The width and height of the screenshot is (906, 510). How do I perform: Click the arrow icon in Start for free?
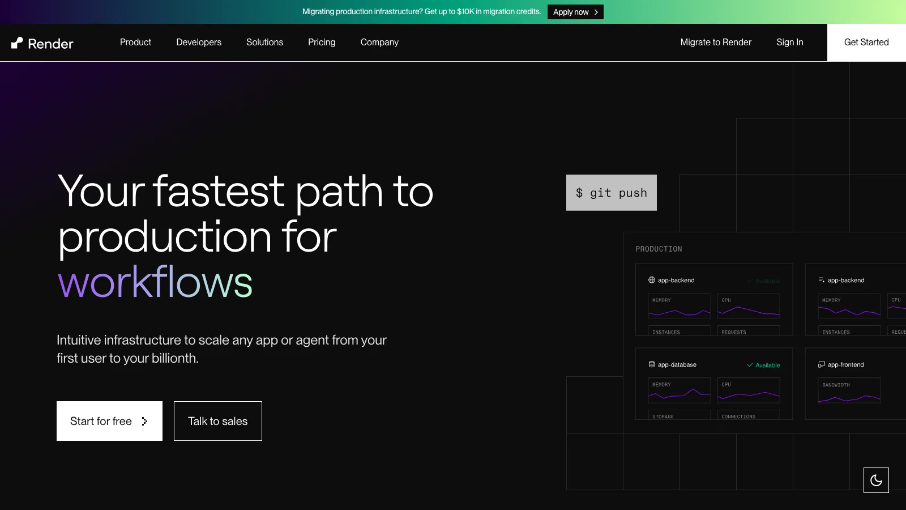144,421
